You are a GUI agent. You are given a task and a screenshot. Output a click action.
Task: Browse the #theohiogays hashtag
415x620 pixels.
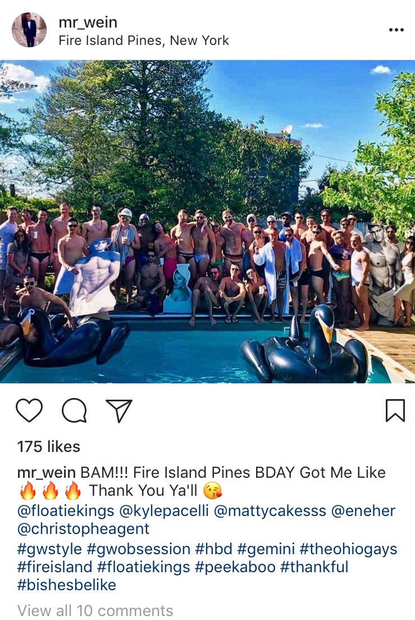pyautogui.click(x=348, y=549)
